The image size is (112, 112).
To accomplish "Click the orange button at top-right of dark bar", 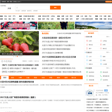I will click(x=109, y=2).
